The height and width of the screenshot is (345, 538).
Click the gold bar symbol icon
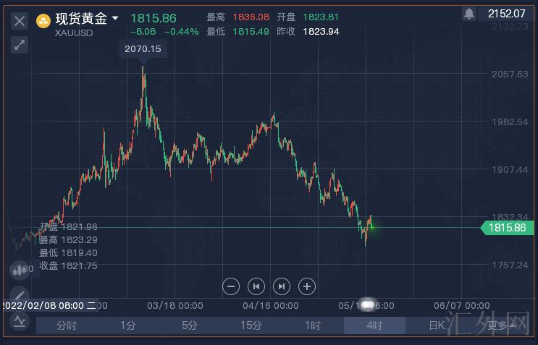(x=43, y=20)
